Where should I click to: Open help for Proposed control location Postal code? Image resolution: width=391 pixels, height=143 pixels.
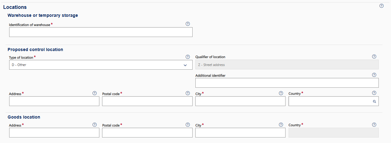coord(188,93)
